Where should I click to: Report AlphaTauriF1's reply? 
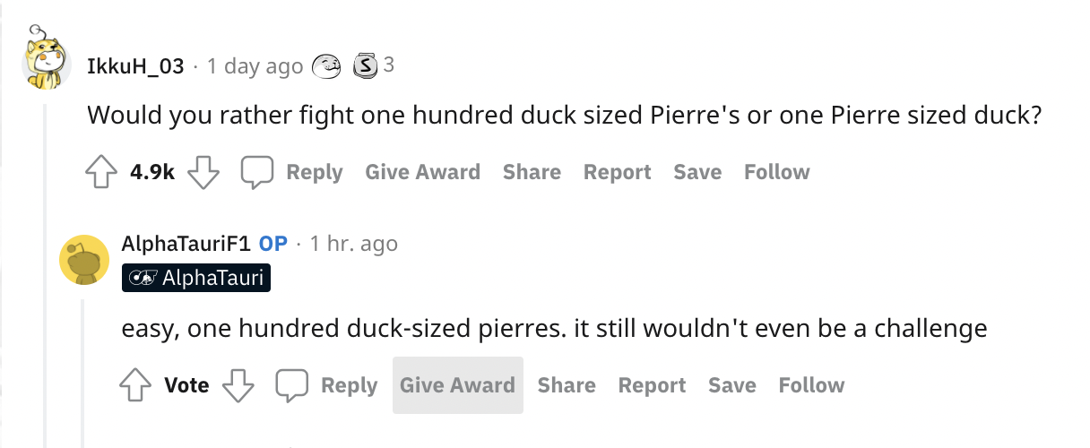coord(652,385)
